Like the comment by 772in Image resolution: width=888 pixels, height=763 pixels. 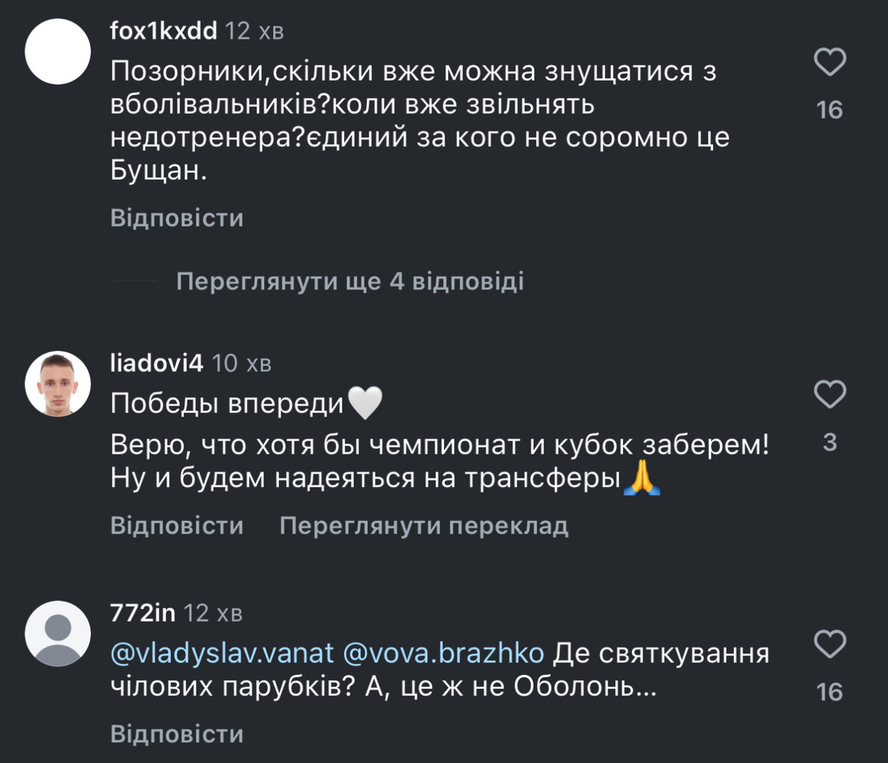tap(830, 643)
